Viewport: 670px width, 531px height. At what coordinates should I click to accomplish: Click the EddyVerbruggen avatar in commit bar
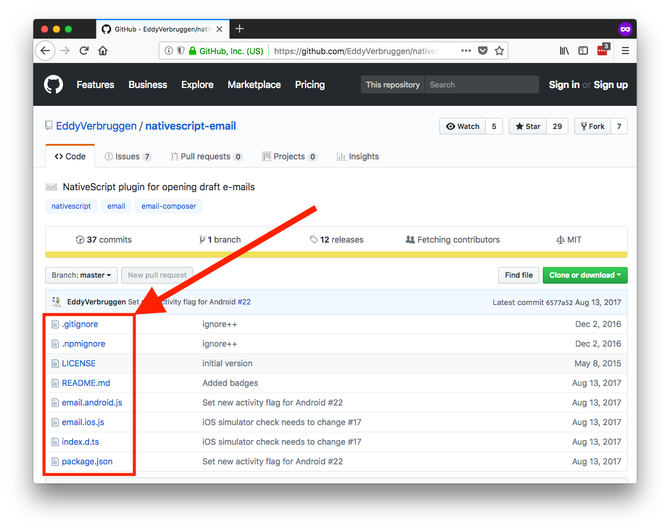tap(57, 302)
